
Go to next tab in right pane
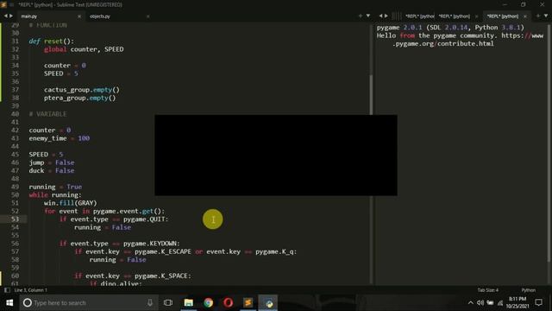[386, 16]
